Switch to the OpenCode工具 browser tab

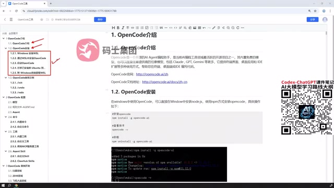(27, 4)
